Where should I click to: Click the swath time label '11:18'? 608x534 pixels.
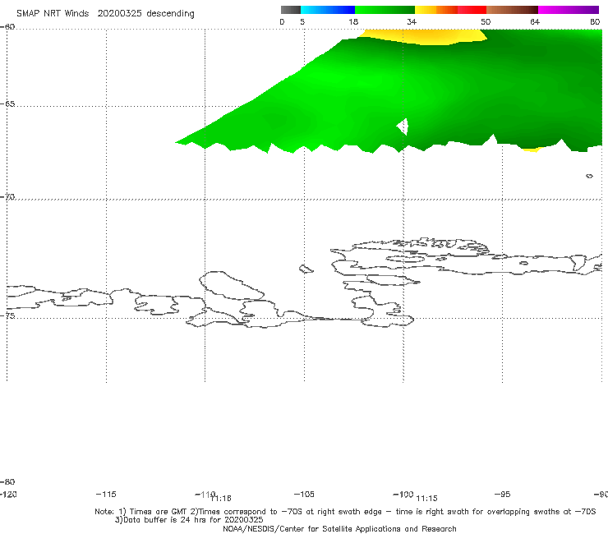(x=221, y=499)
